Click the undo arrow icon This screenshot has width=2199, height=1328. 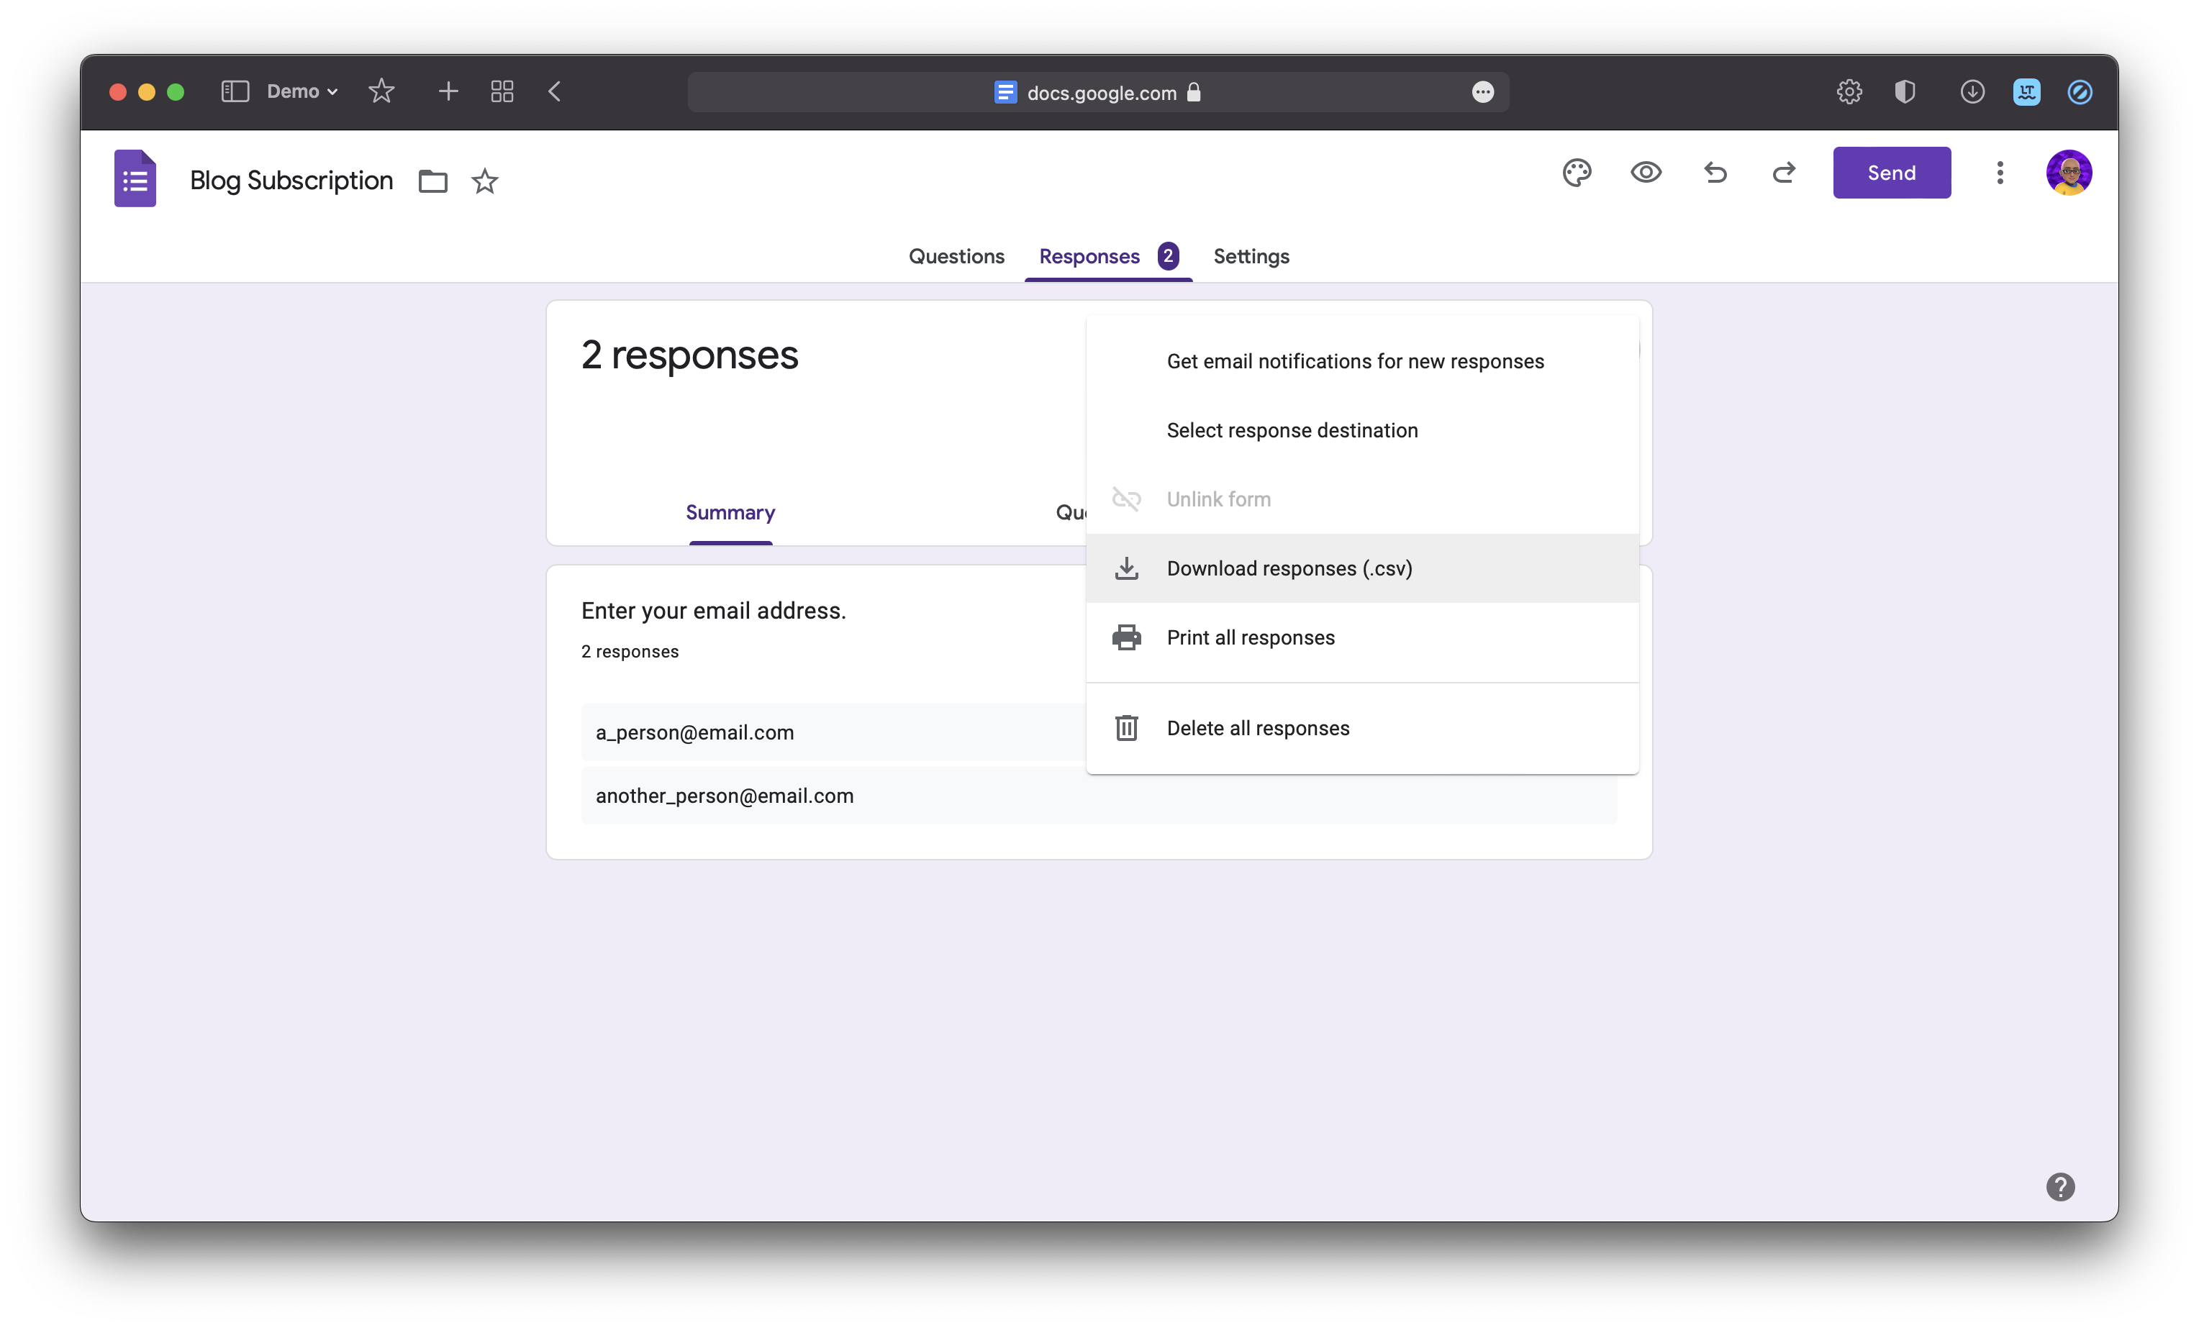[x=1715, y=172]
